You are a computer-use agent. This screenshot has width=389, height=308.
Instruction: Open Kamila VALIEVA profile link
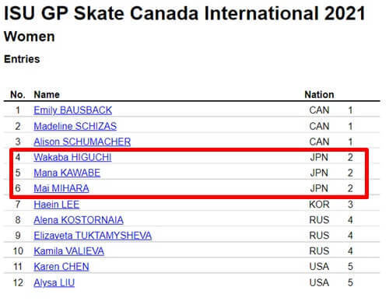(x=69, y=251)
